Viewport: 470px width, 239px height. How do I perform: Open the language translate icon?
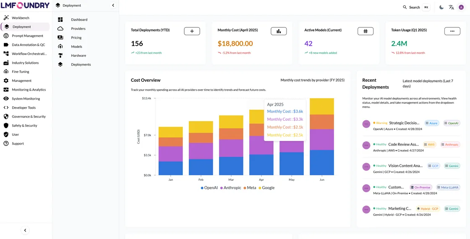pyautogui.click(x=451, y=7)
